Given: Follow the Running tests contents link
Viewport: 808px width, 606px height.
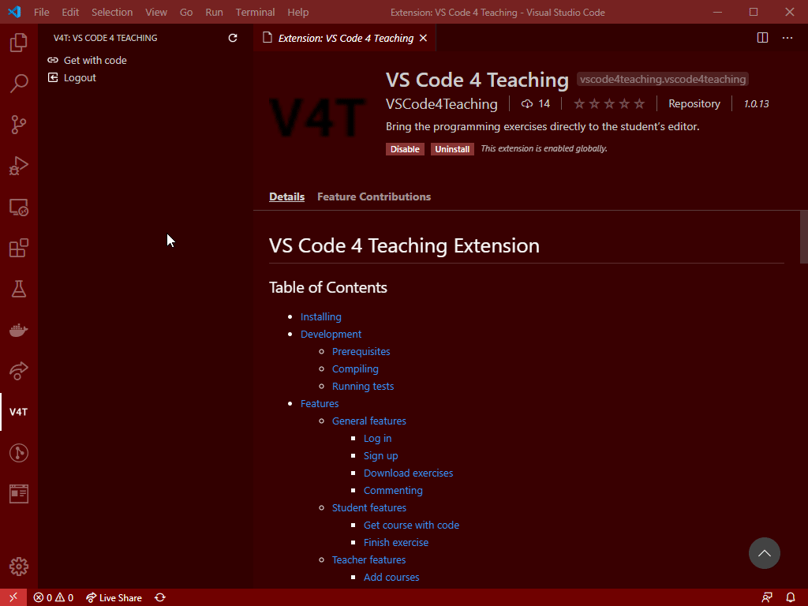Looking at the screenshot, I should [363, 386].
